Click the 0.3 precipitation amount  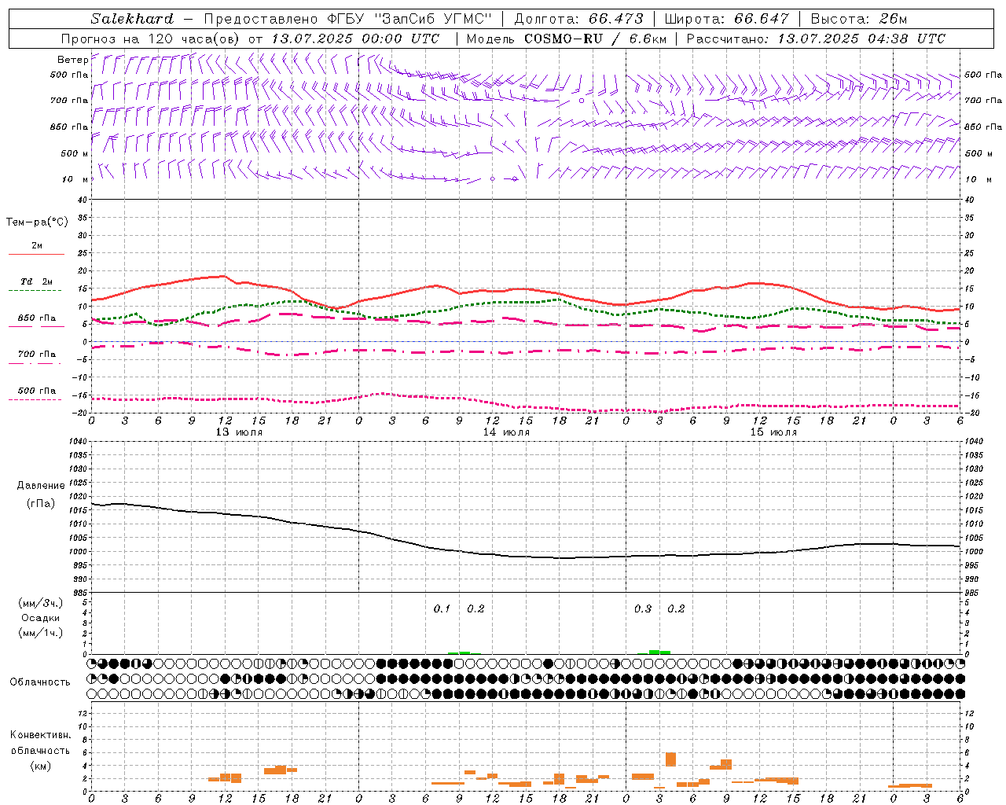coord(643,609)
